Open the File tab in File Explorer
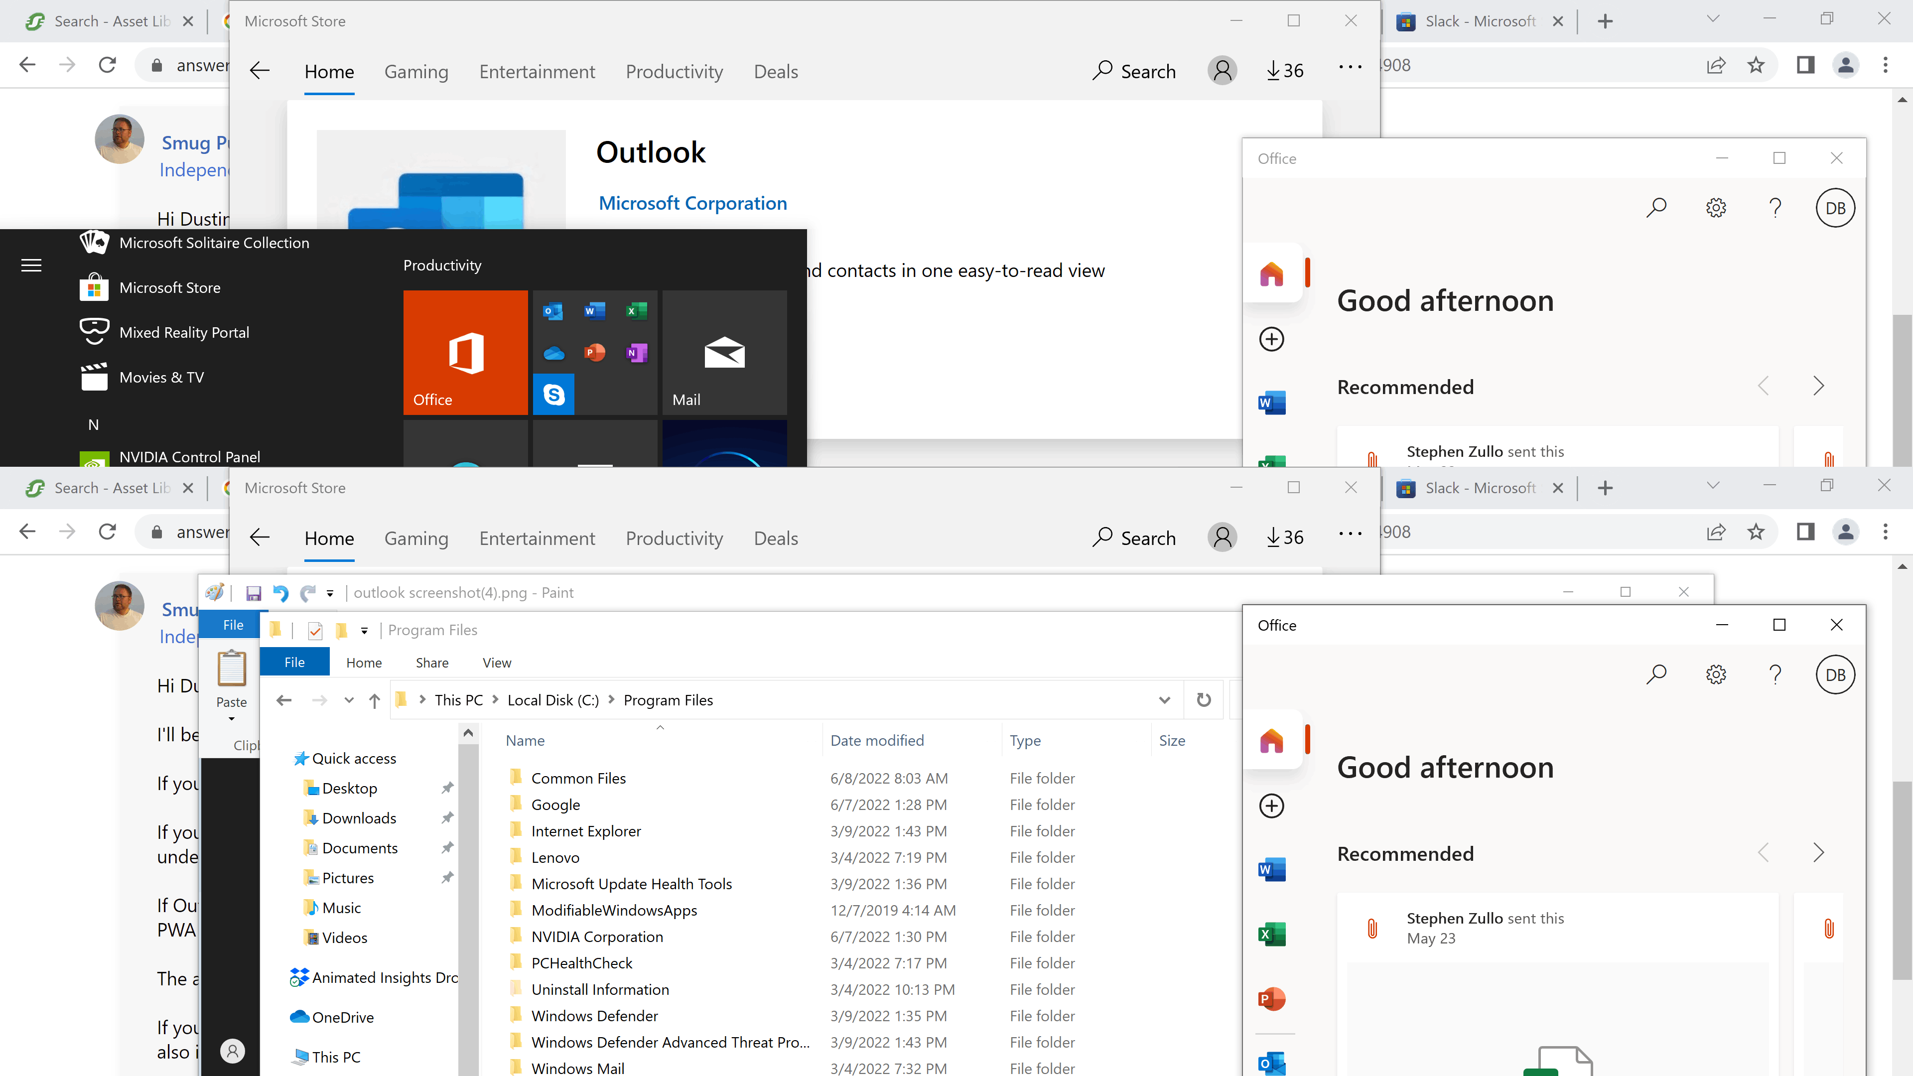The width and height of the screenshot is (1913, 1076). point(295,663)
